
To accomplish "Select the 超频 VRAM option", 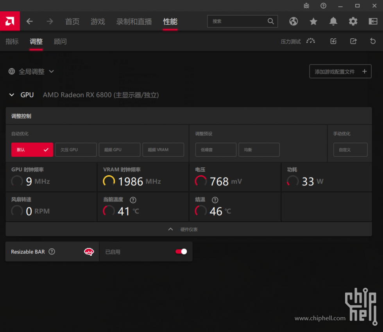I will pyautogui.click(x=163, y=150).
